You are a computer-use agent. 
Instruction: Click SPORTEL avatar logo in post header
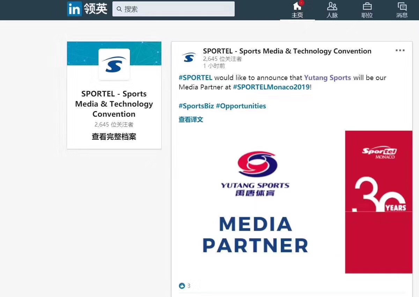[189, 57]
